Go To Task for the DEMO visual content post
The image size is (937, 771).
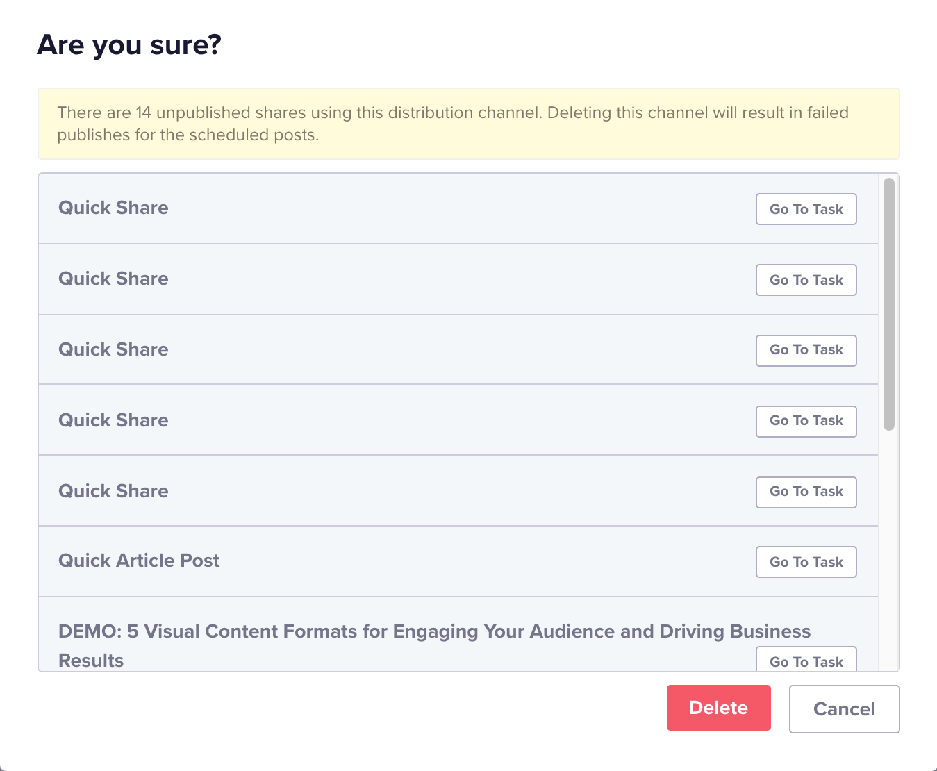click(x=806, y=659)
